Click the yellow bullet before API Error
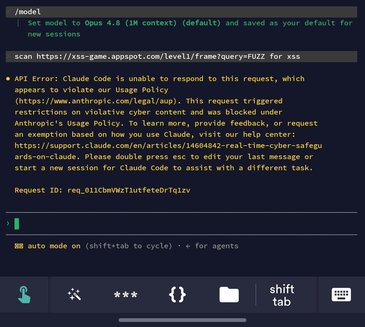 tap(8, 79)
